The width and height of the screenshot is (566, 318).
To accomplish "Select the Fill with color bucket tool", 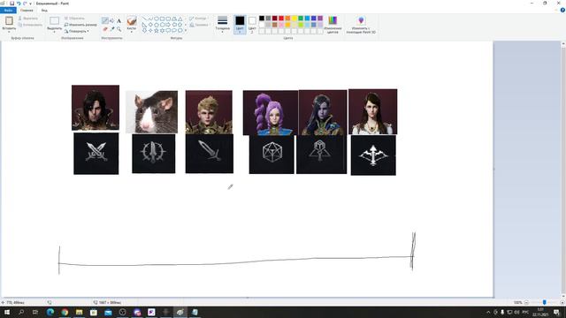I will click(112, 21).
